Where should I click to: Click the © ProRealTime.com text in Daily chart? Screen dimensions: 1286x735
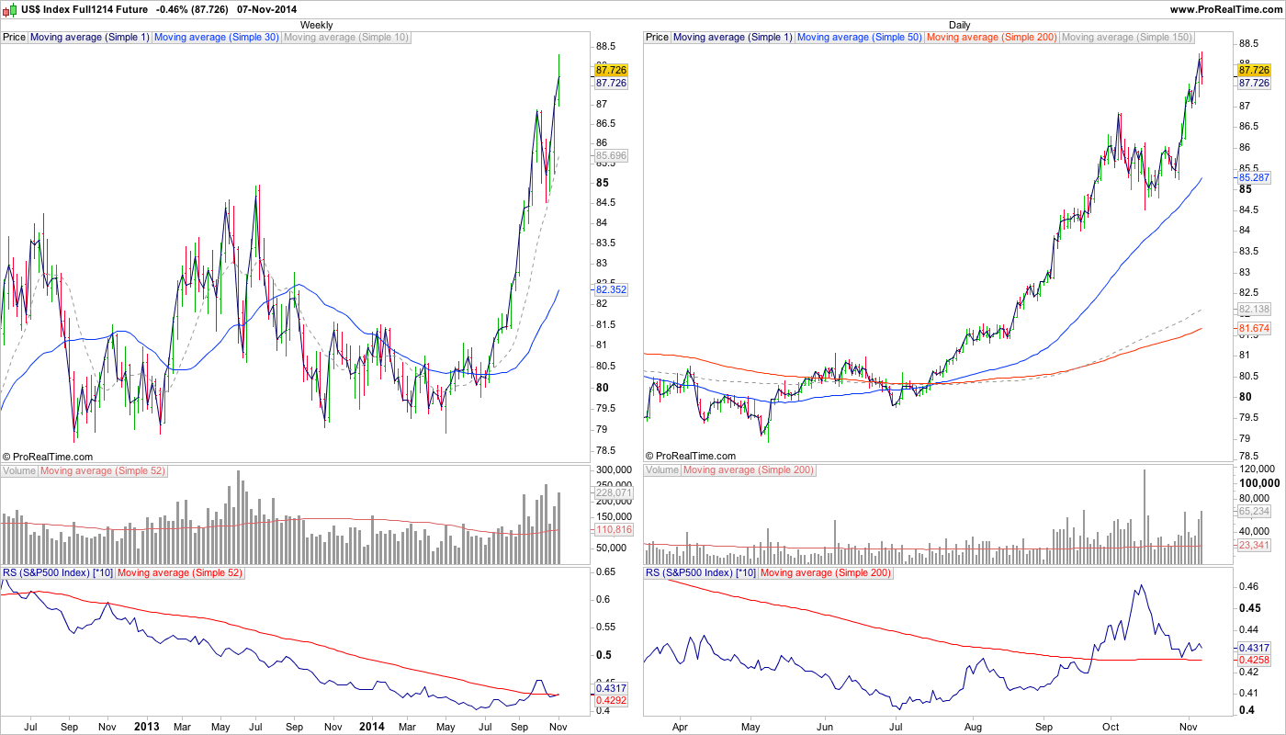691,456
